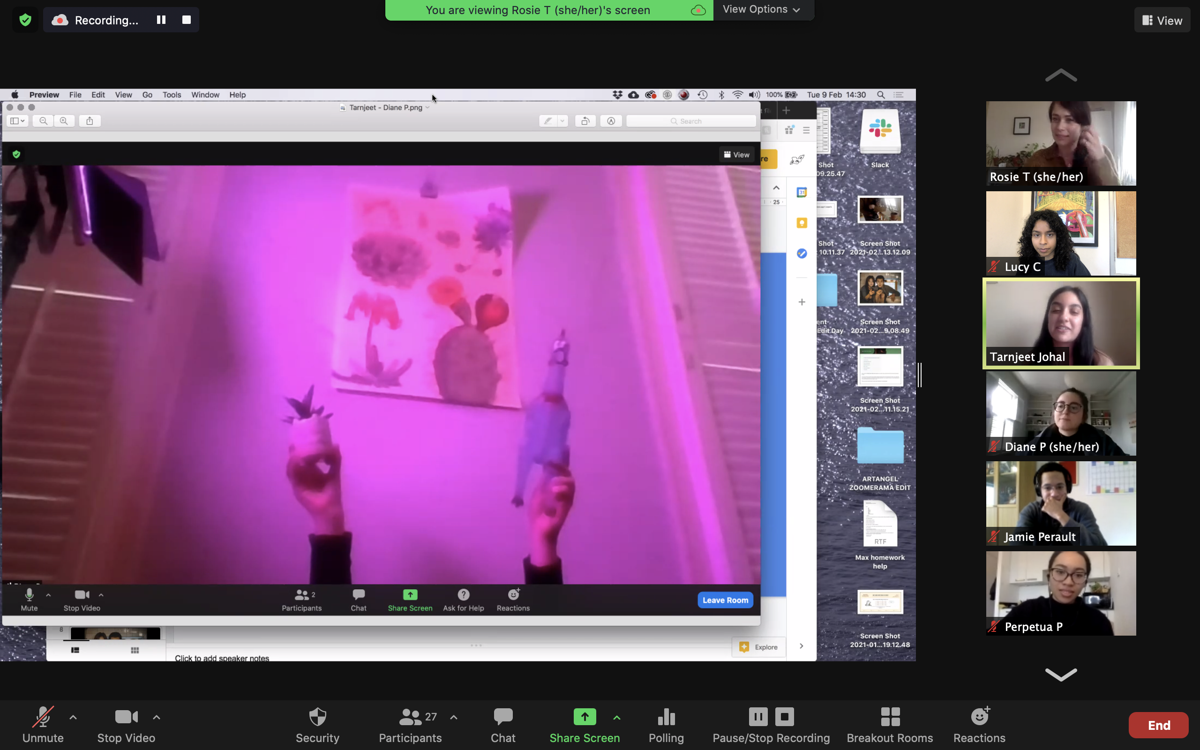Pause the cloud recording at top
1200x750 pixels.
[161, 20]
